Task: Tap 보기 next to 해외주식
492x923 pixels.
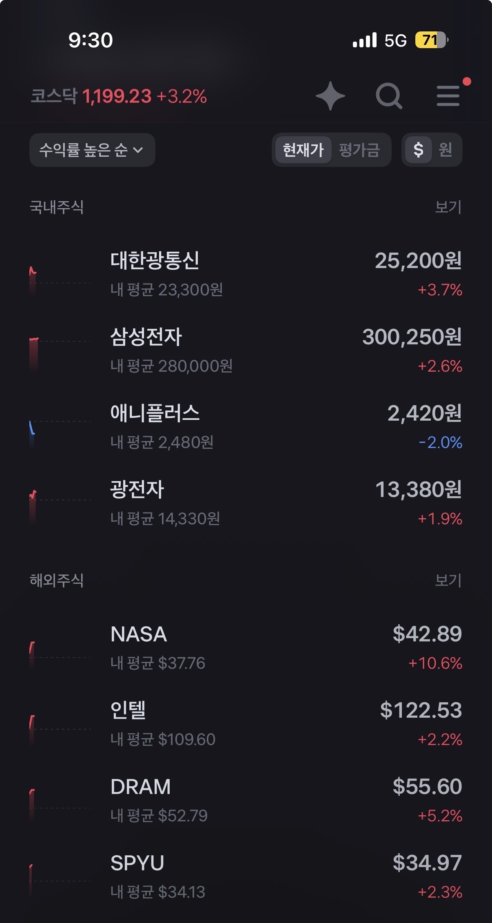Action: 448,580
